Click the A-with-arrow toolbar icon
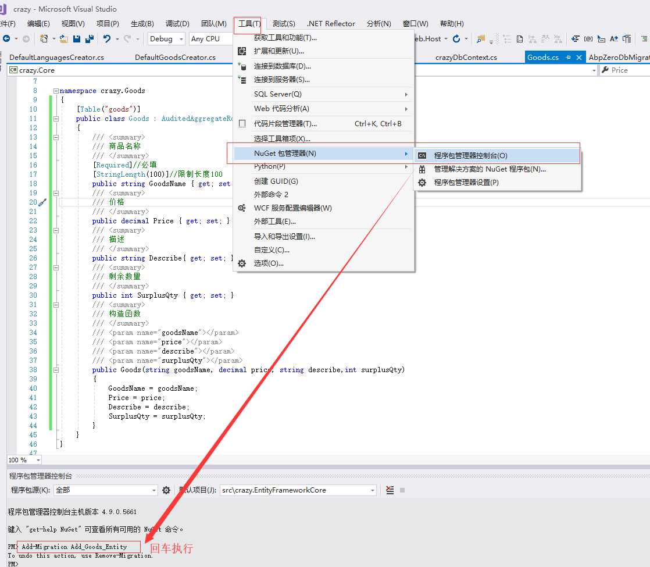 click(614, 38)
